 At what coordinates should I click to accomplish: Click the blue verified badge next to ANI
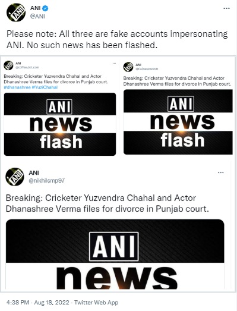pos(45,8)
